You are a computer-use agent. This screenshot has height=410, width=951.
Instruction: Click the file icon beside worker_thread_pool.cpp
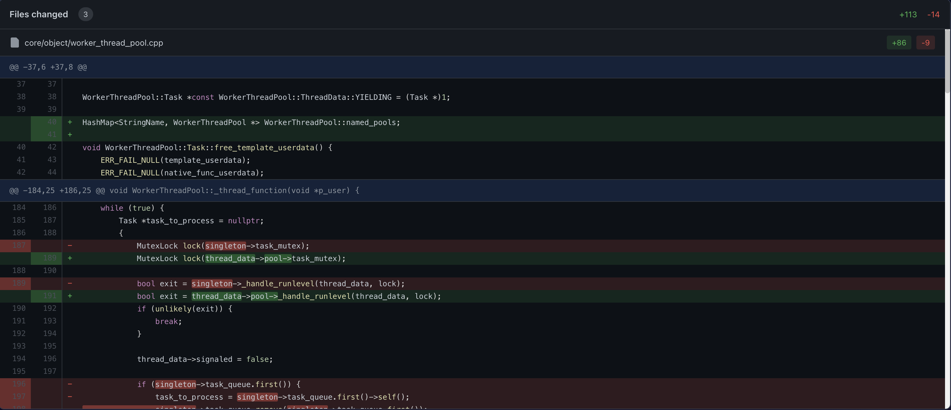[15, 43]
